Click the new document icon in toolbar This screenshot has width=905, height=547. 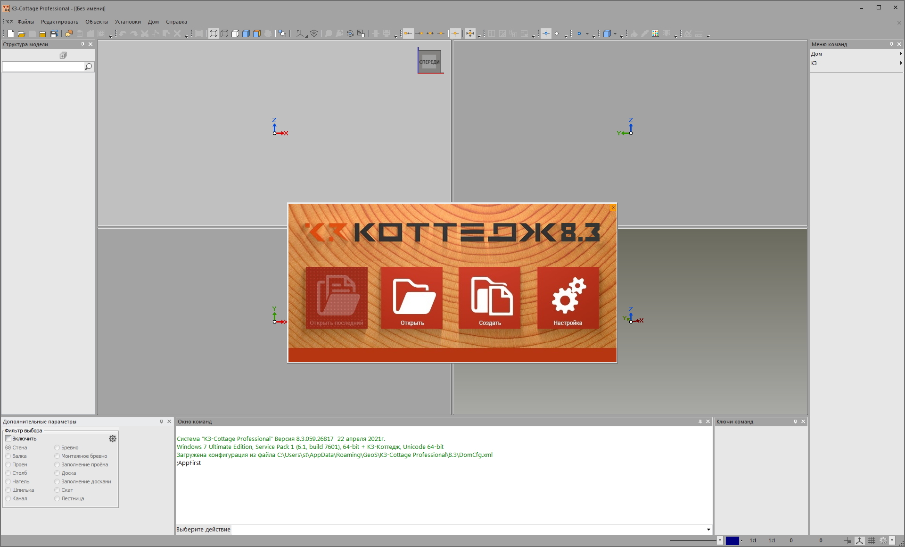point(10,33)
